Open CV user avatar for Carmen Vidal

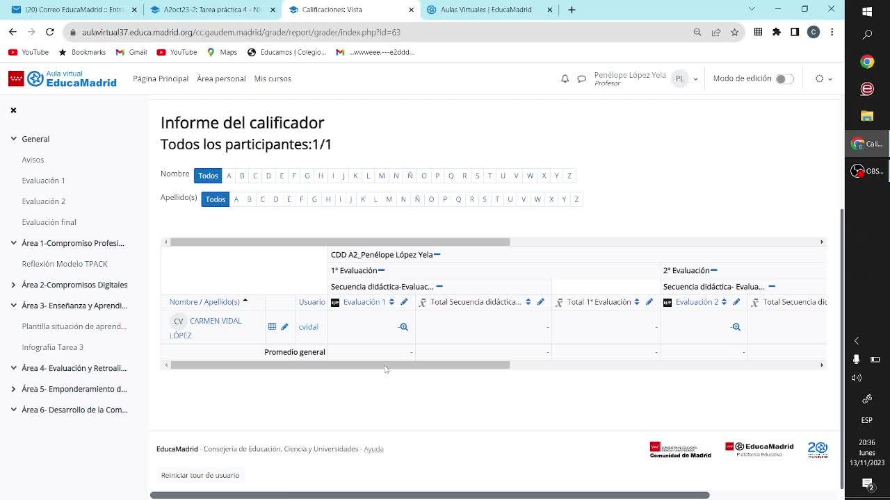(x=178, y=322)
